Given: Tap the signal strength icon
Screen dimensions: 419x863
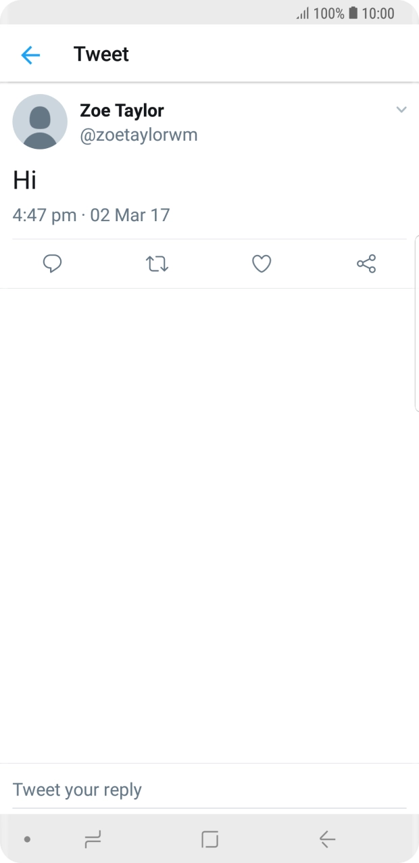Looking at the screenshot, I should [303, 14].
